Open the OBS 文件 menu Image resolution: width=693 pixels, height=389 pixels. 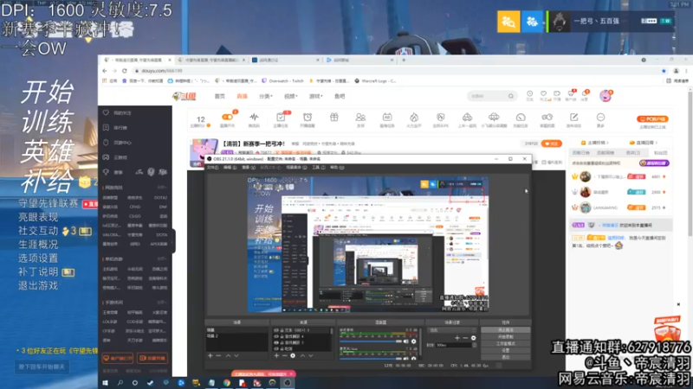pos(212,168)
